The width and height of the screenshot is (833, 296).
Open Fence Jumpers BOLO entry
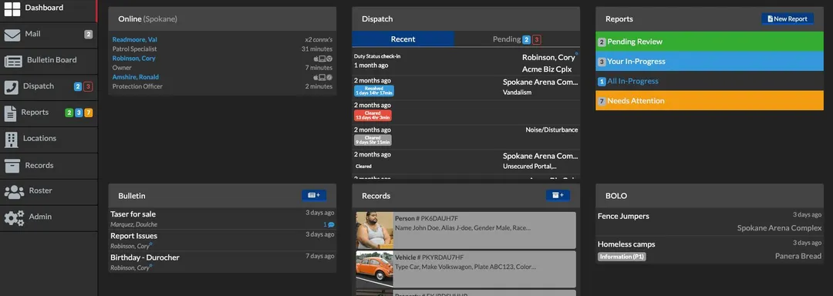click(x=710, y=222)
